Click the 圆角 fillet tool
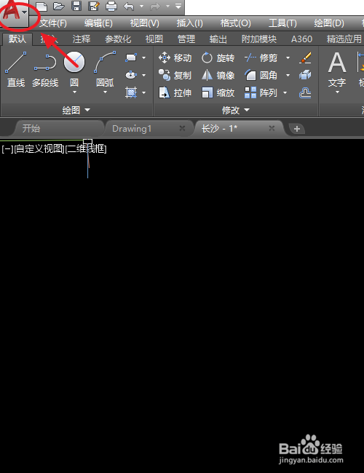Image resolution: width=364 pixels, height=473 pixels. (261, 75)
